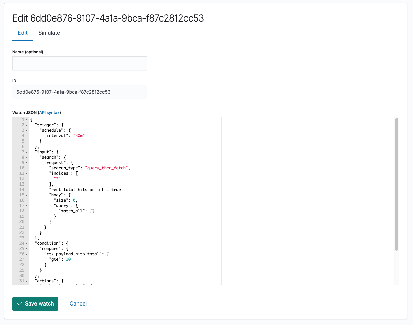Screen dimensions: 413x325
Task: Collapse the "indices" array on line 11
Action: [27, 173]
